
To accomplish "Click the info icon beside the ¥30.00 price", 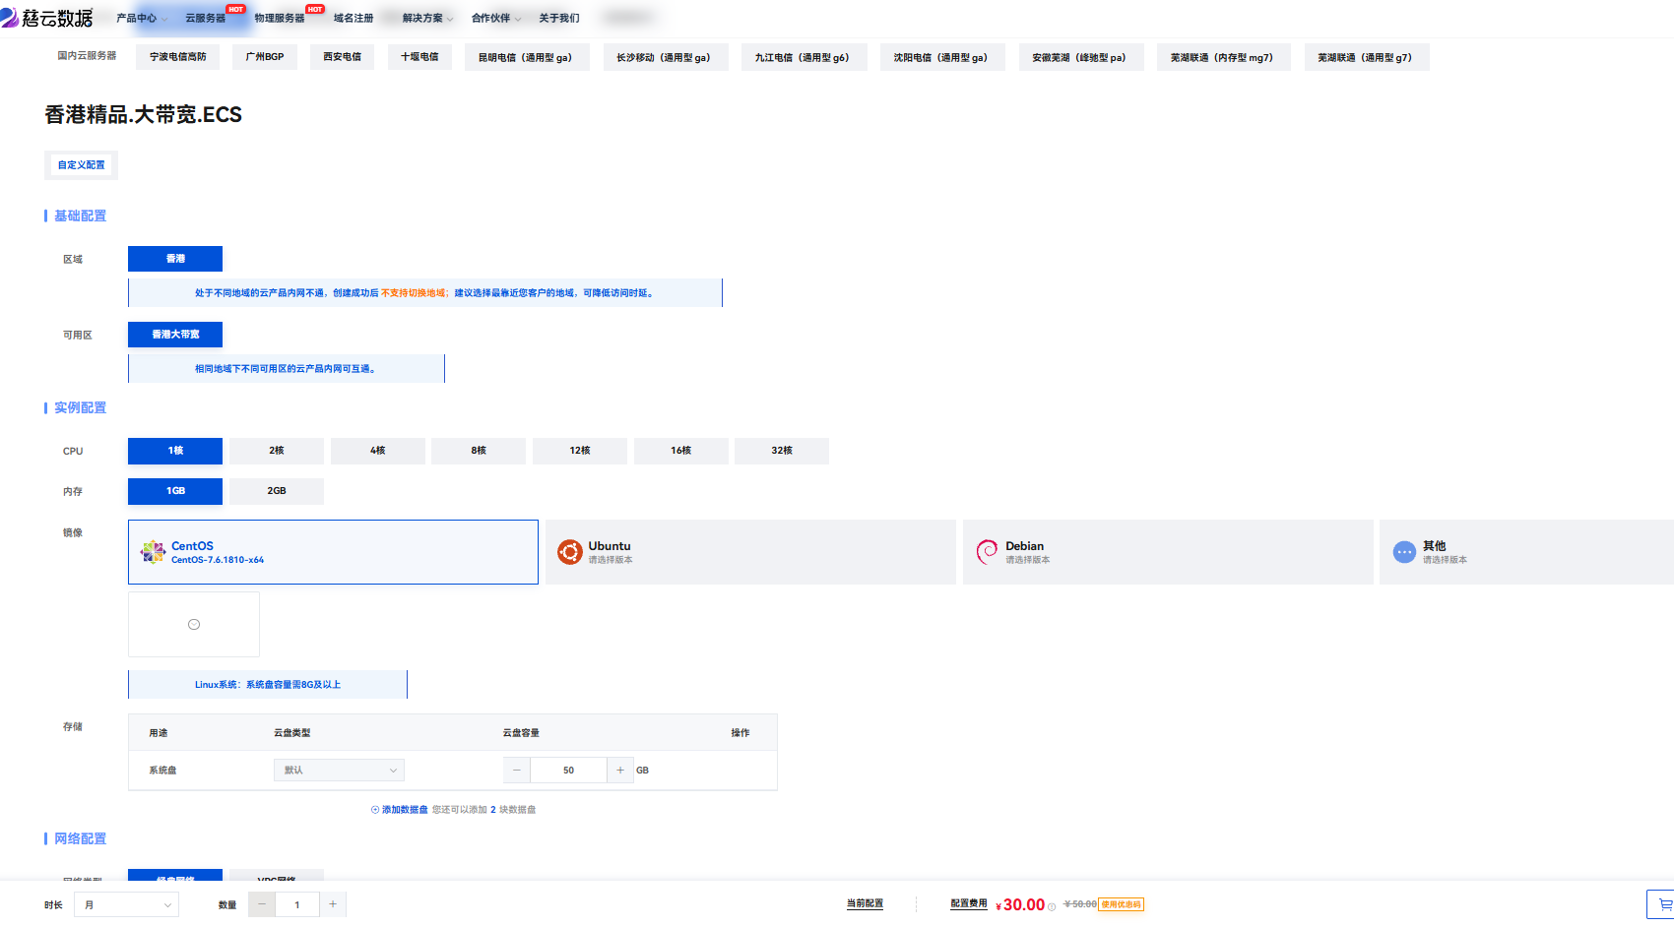I will pyautogui.click(x=1052, y=906).
